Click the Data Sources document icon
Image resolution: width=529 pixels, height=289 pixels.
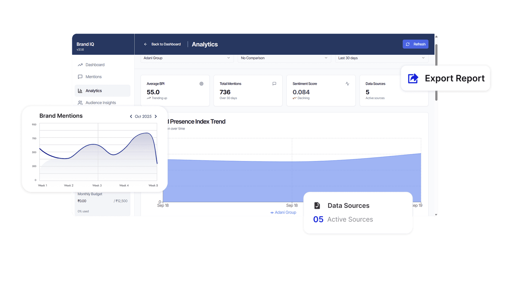tap(317, 205)
